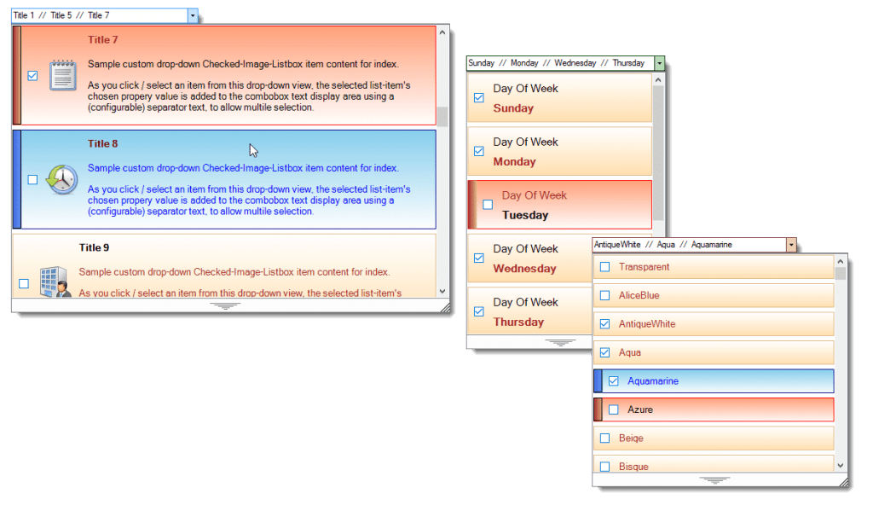Click bottom drag handle of Title list
The height and width of the screenshot is (511, 873).
pyautogui.click(x=225, y=305)
